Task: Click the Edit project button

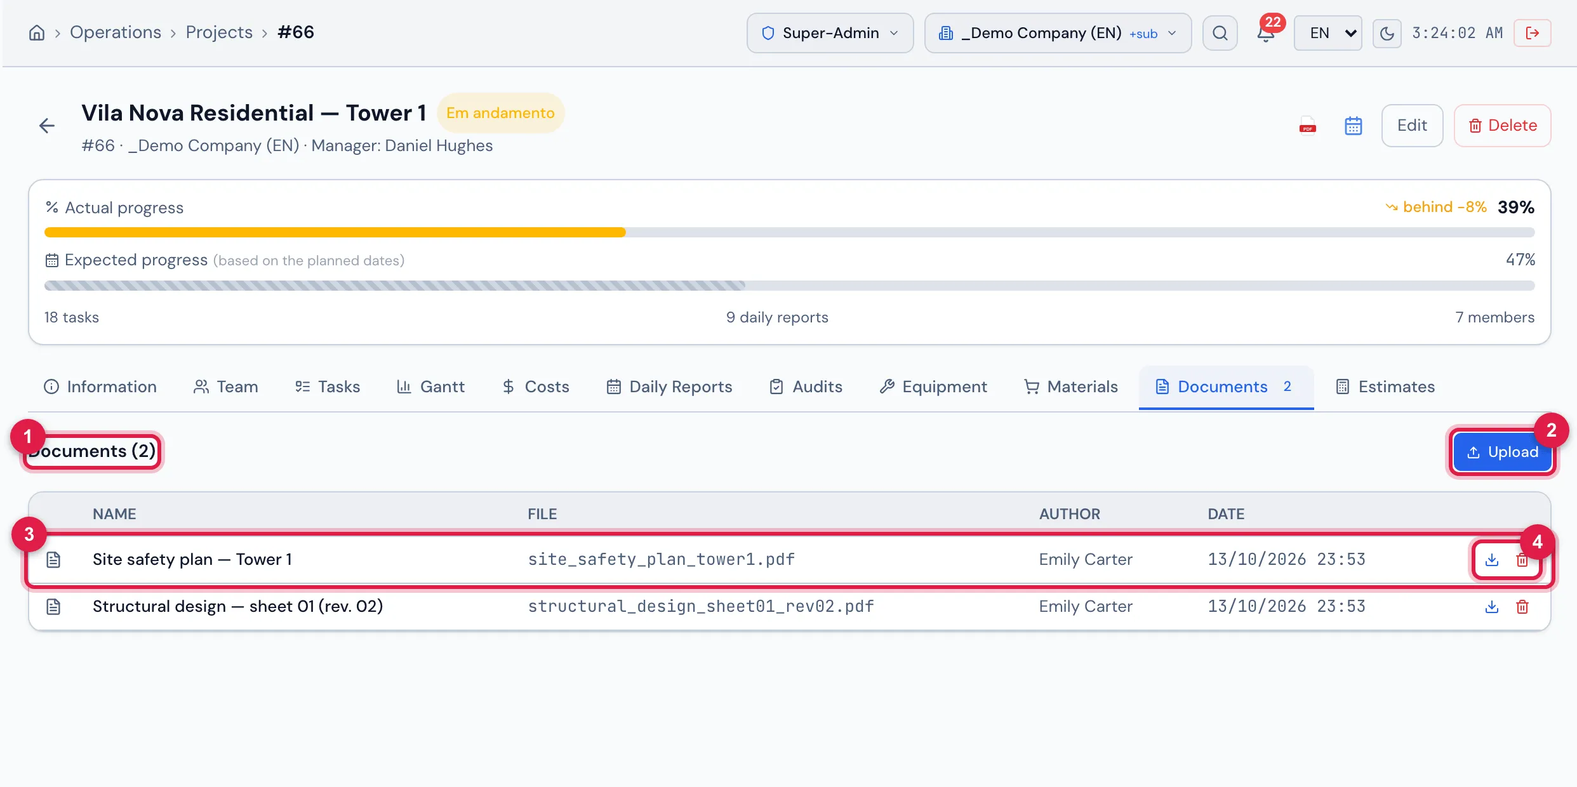Action: click(1412, 126)
